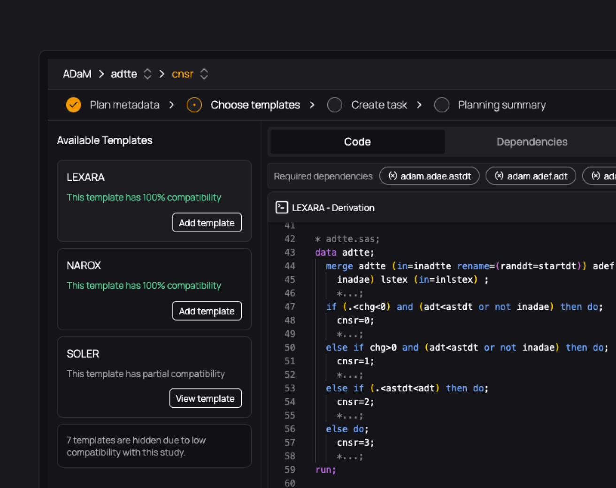This screenshot has width=616, height=488.
Task: Open the adtte dataset selector arrows
Action: coord(147,74)
